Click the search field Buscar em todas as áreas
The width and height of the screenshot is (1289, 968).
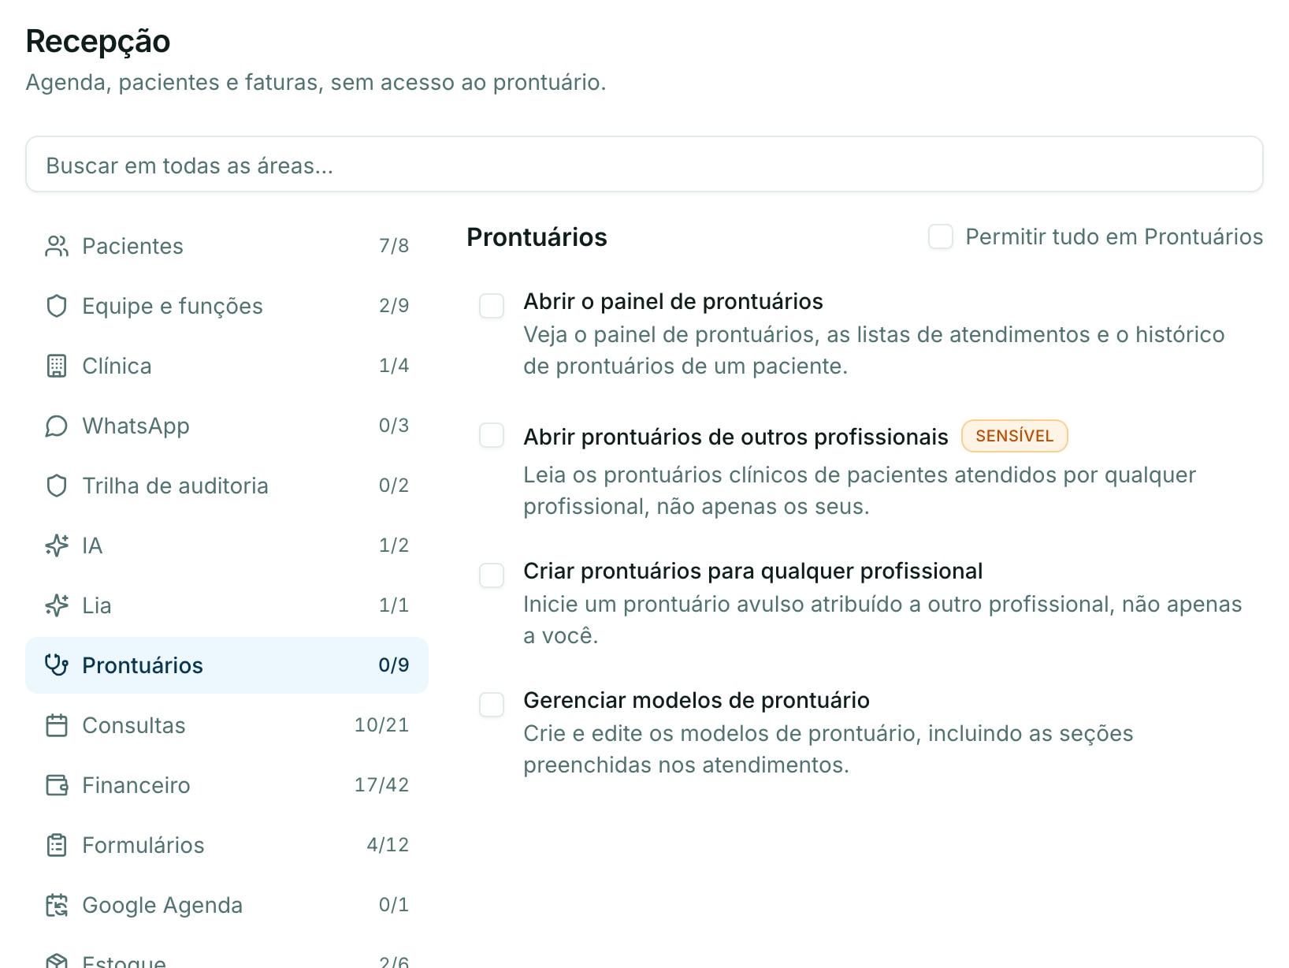click(644, 164)
